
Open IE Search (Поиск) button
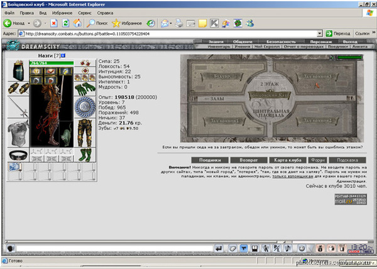coord(97,23)
